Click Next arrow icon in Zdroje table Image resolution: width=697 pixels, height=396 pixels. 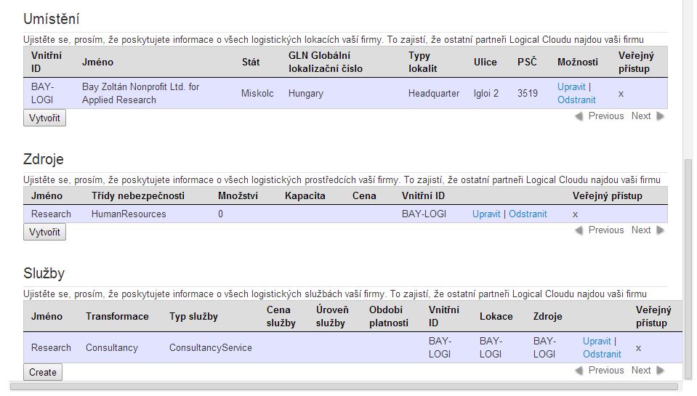[x=660, y=230]
